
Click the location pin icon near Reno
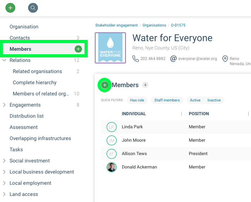click(225, 59)
